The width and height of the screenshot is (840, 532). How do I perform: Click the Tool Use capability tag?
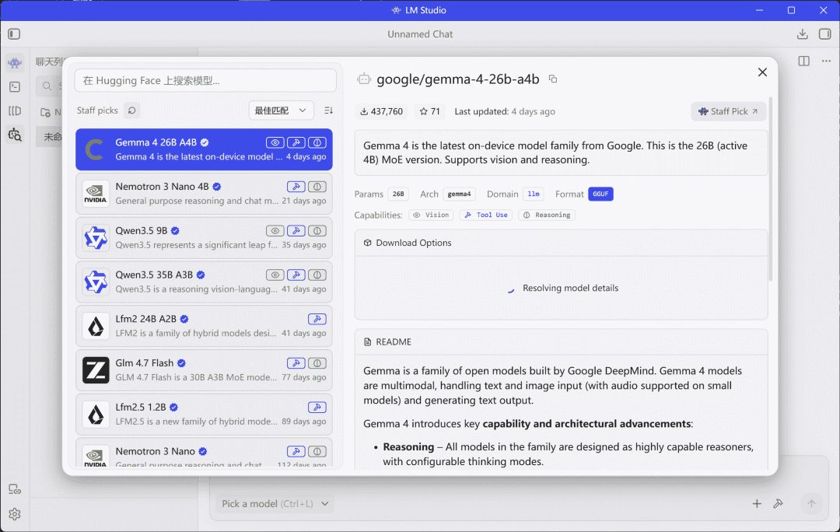pyautogui.click(x=486, y=215)
